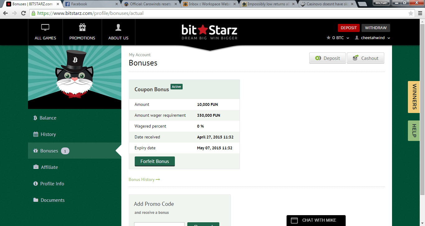Click the Coupon Bonus heading
The width and height of the screenshot is (425, 226).
pos(152,89)
